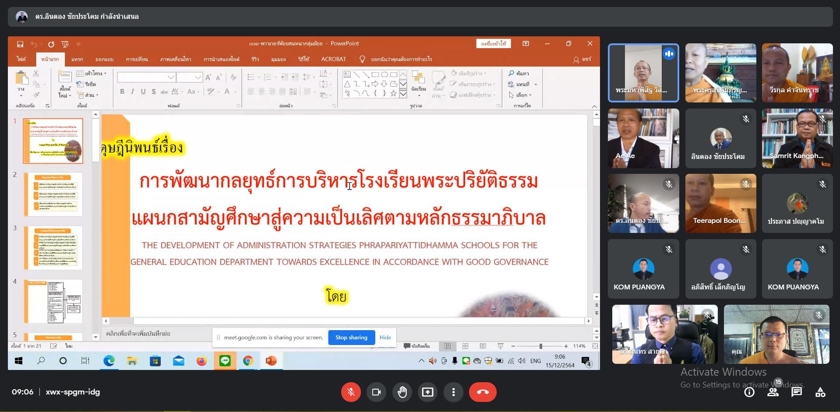The width and height of the screenshot is (840, 412).
Task: Click the Redo icon in quick access toolbar
Action: coord(51,44)
